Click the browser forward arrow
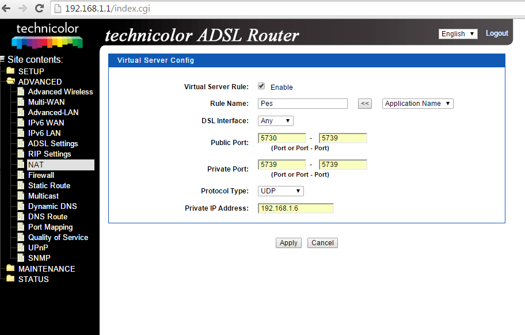Image resolution: width=525 pixels, height=335 pixels. [22, 9]
